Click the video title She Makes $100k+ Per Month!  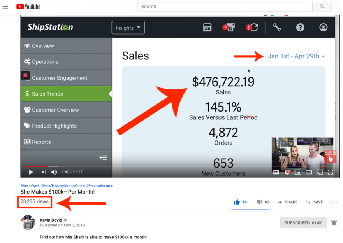tap(58, 192)
